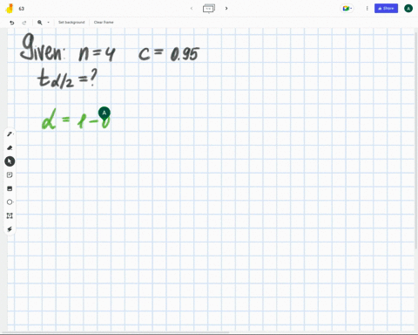
Task: Click Clear frame
Action: coord(104,23)
